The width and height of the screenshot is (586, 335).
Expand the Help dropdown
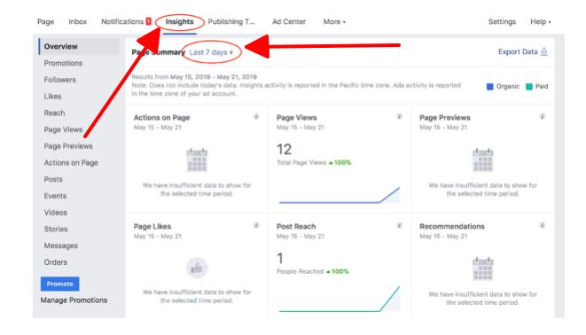540,21
